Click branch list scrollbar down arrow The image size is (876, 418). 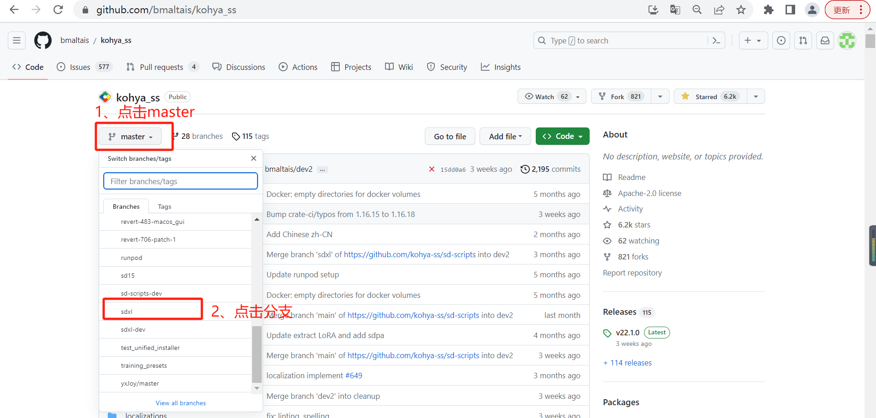257,388
